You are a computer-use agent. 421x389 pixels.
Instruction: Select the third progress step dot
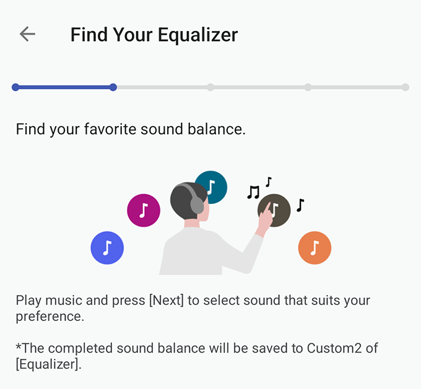(210, 87)
